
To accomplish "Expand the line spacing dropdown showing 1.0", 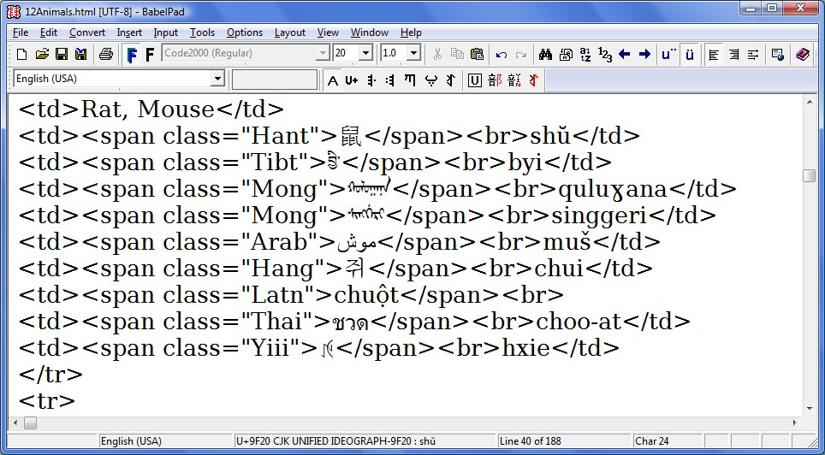I will tap(413, 53).
